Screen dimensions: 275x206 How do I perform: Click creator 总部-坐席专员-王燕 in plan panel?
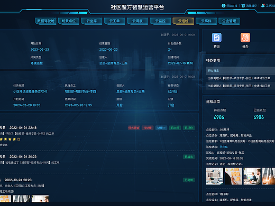pyautogui.click(x=113, y=63)
